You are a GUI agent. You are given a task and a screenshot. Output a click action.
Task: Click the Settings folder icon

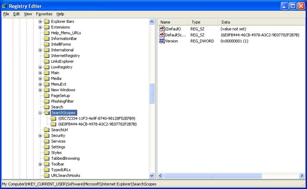point(47,147)
